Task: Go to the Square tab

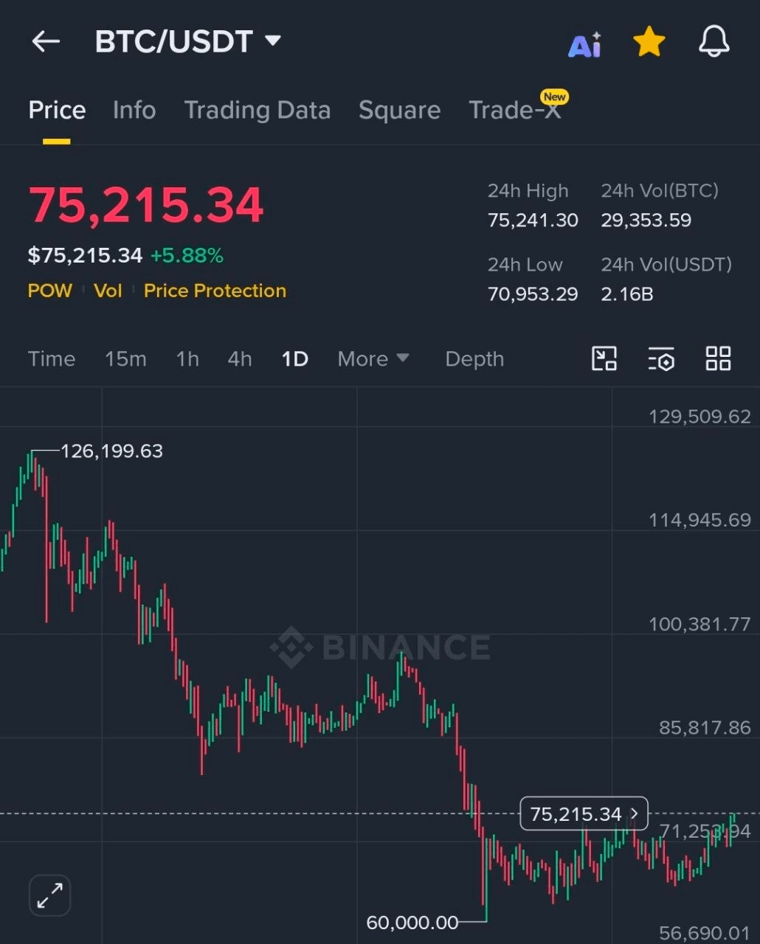Action: pyautogui.click(x=399, y=111)
